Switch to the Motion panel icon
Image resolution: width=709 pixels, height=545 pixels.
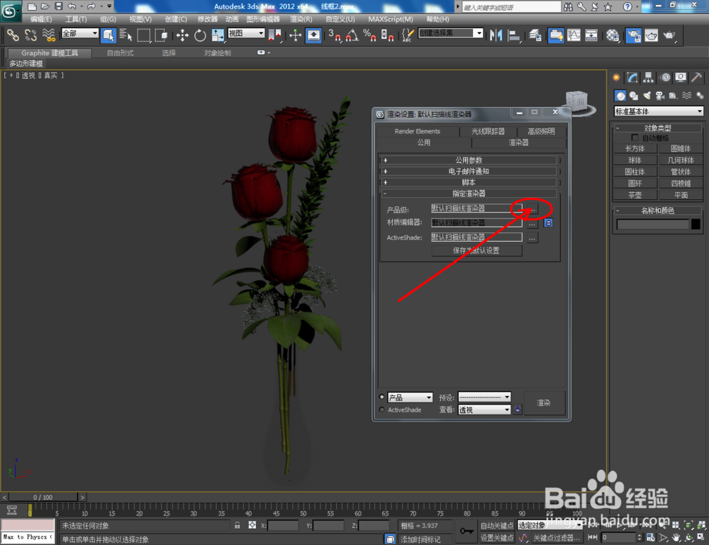tap(665, 78)
